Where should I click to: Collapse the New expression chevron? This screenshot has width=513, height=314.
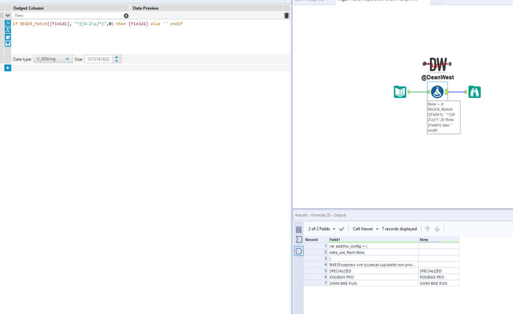[8, 15]
